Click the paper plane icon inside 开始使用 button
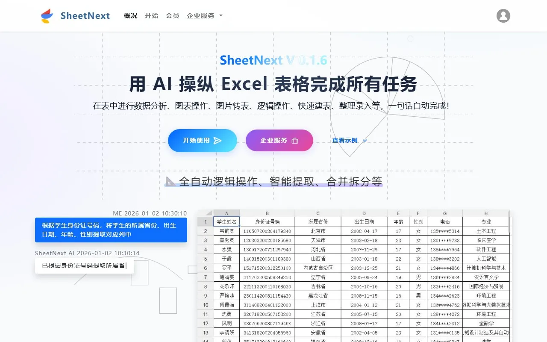The width and height of the screenshot is (547, 342). 217,141
